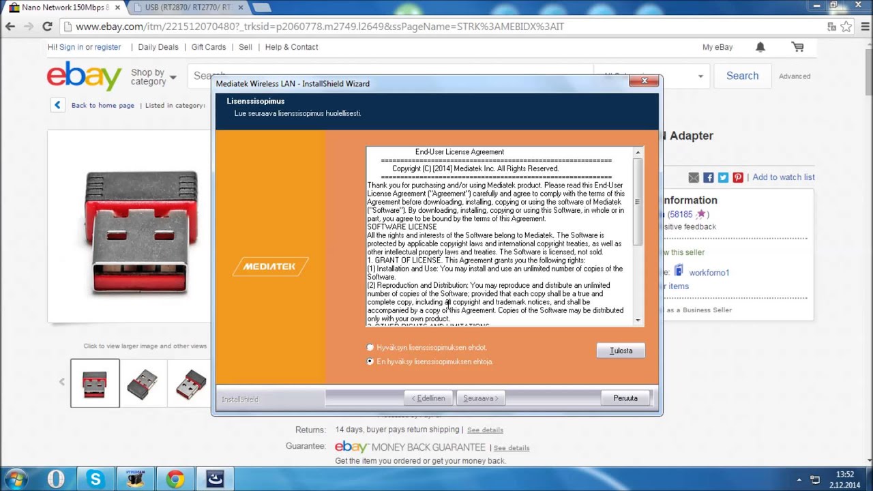Expand Shop by category dropdown
873x491 pixels.
click(153, 77)
